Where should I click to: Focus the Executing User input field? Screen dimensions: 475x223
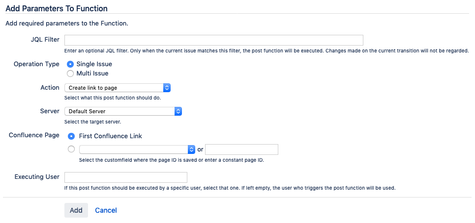pyautogui.click(x=126, y=177)
